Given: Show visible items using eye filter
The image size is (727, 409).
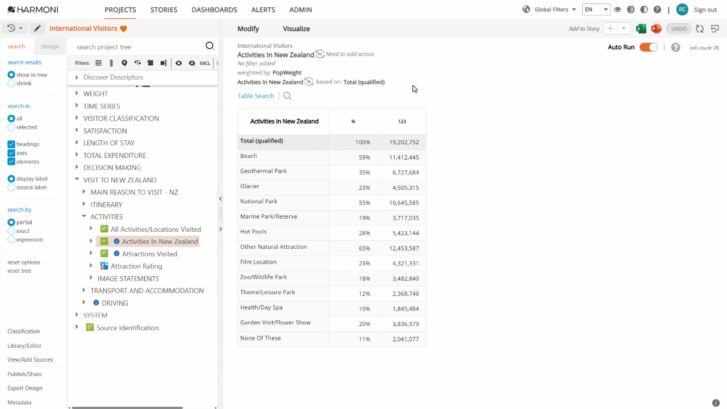Looking at the screenshot, I should pos(178,63).
